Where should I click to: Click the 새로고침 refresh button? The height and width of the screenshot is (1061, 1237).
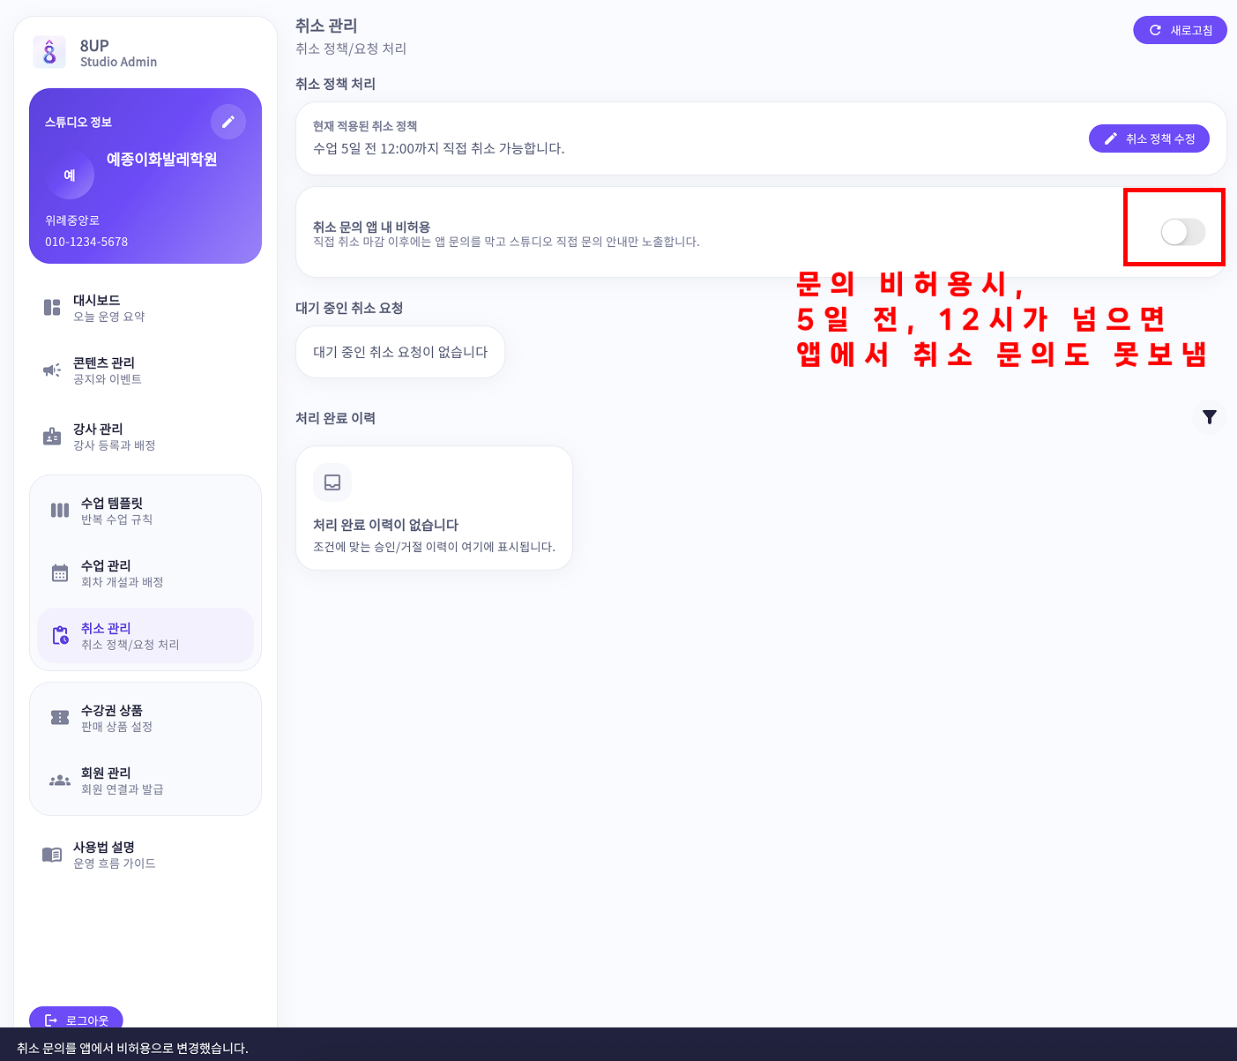[1180, 30]
